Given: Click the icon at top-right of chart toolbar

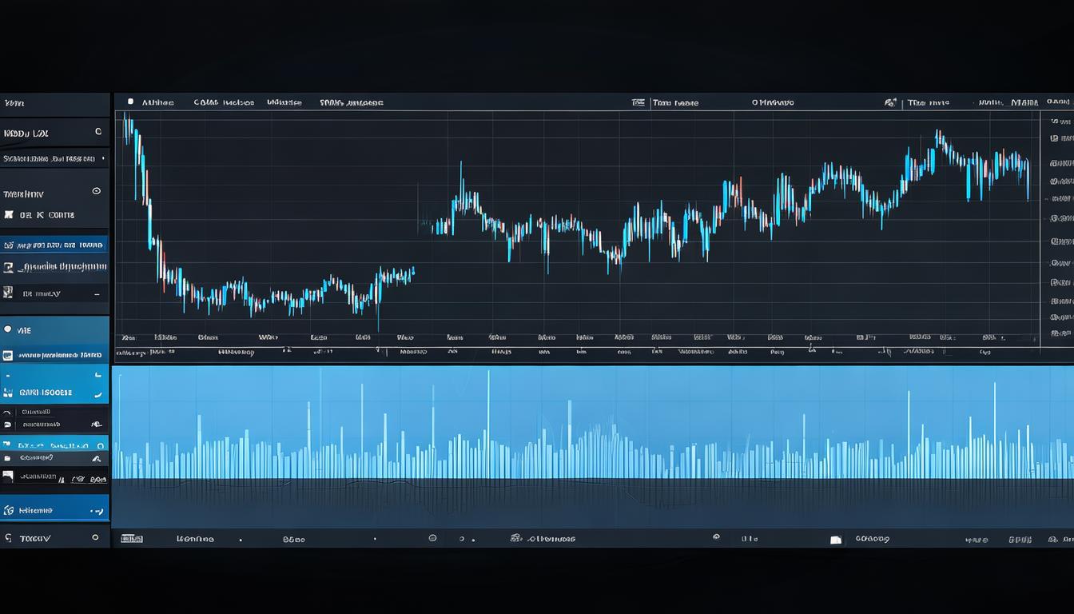Looking at the screenshot, I should coord(890,102).
